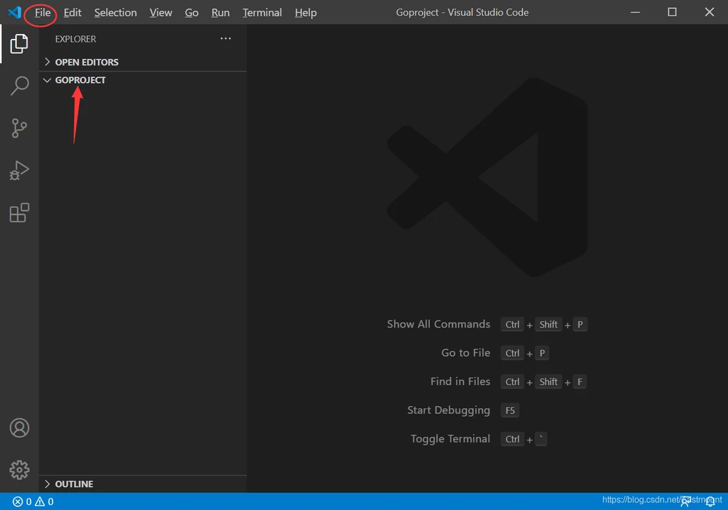Open the Search view icon
Screen dimensions: 728x510
[x=19, y=86]
